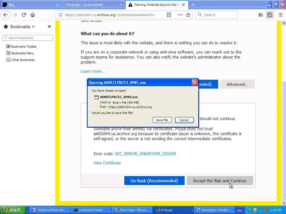Click the magnifier tray icon
Viewport: 286px width, 214px height.
[x=265, y=210]
